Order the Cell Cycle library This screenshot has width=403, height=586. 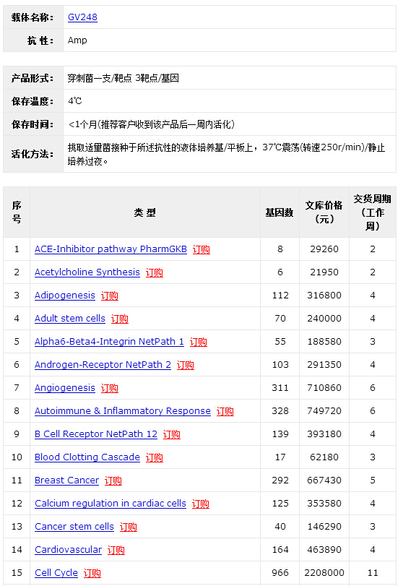pos(92,574)
